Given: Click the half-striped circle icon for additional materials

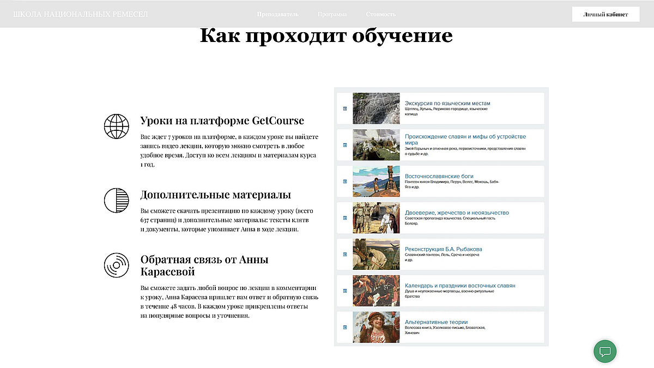Looking at the screenshot, I should tap(116, 201).
